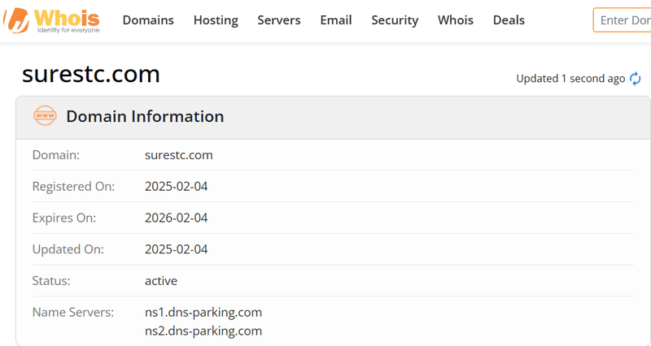Click the Expires On label

coord(64,218)
